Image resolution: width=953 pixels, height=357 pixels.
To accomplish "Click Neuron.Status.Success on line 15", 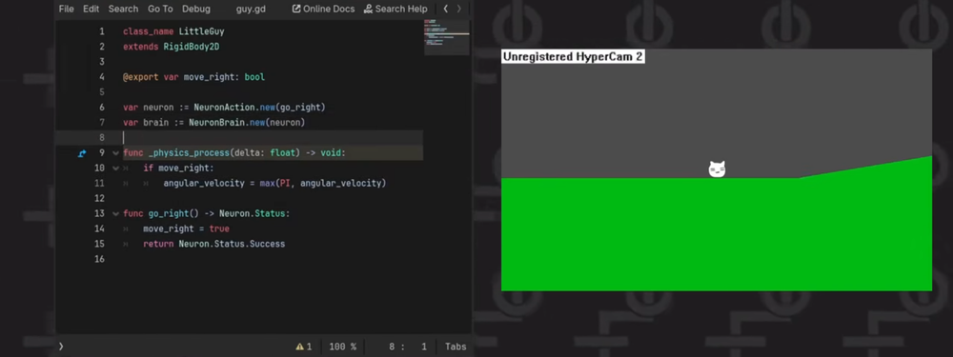I will [x=232, y=244].
